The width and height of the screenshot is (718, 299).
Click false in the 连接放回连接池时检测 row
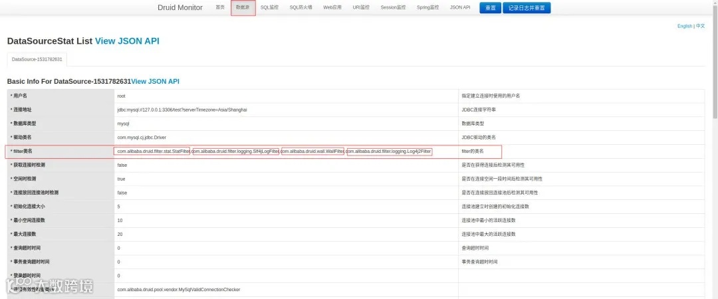click(122, 193)
